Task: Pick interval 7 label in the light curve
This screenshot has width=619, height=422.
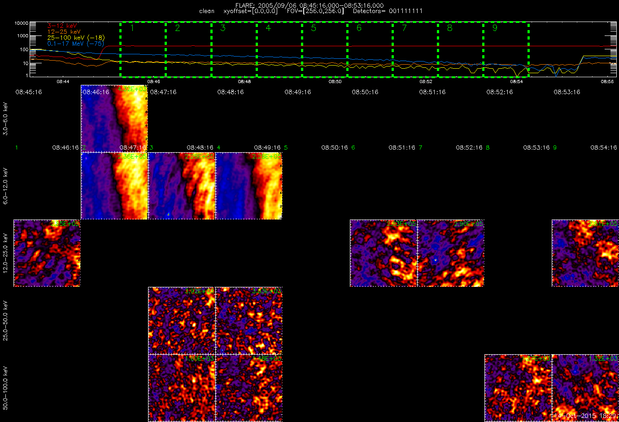Action: pyautogui.click(x=404, y=28)
